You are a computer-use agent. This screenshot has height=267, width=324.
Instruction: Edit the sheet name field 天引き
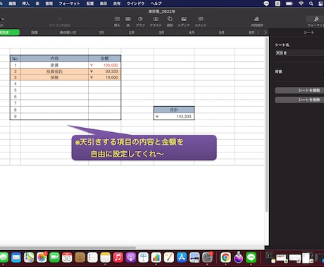click(299, 53)
